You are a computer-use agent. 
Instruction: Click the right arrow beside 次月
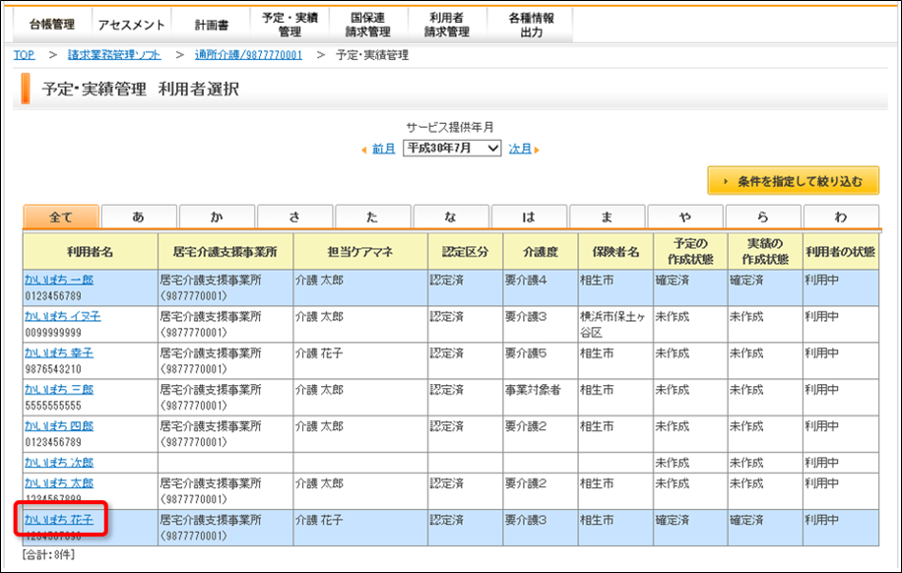click(537, 151)
